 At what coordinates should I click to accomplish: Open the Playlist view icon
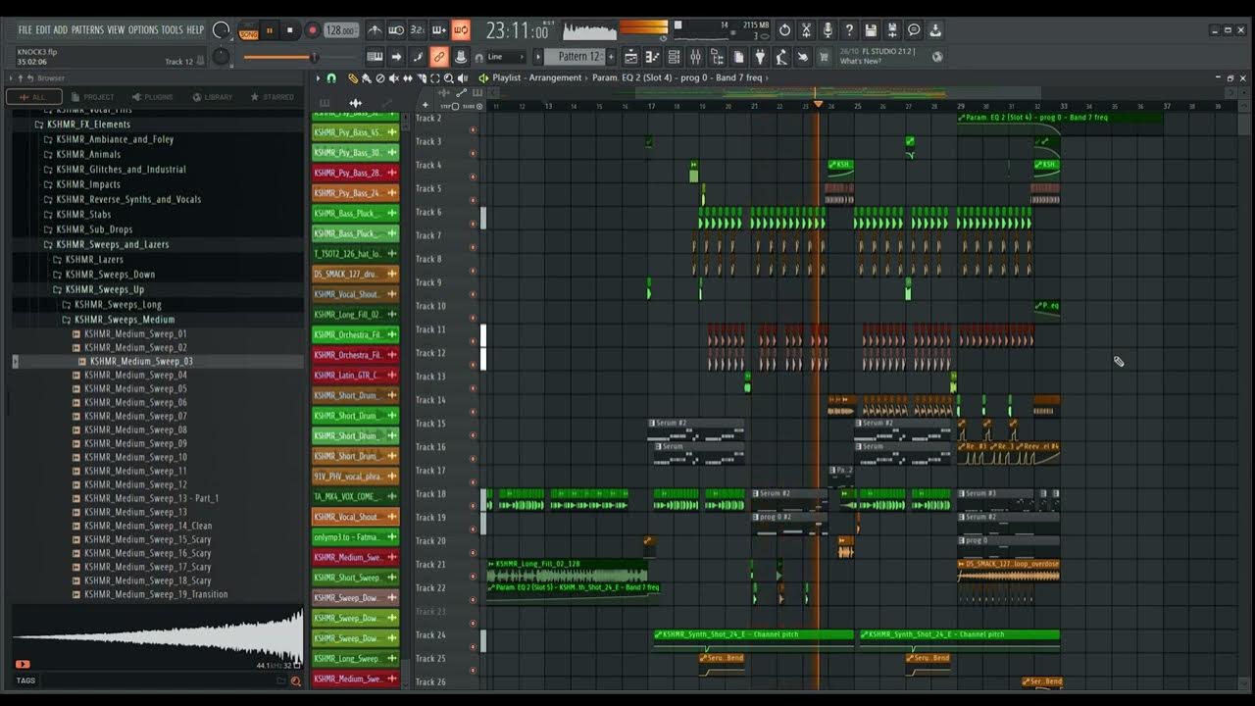tap(630, 56)
